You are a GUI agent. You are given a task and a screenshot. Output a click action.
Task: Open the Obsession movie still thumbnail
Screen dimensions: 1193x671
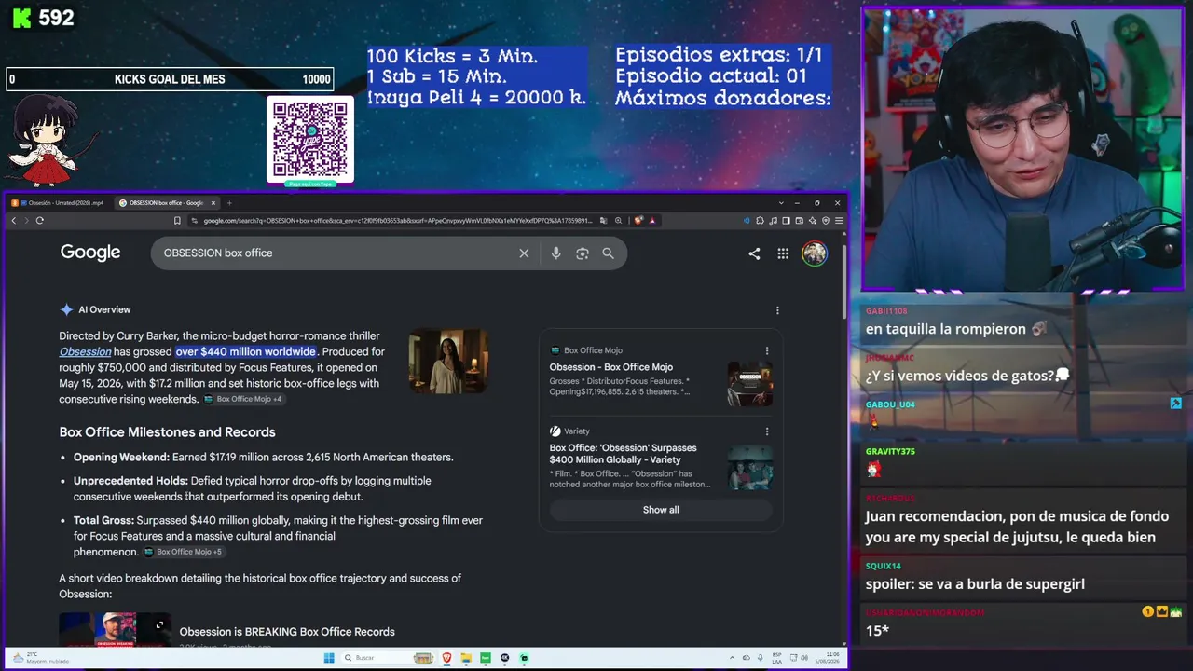point(448,361)
